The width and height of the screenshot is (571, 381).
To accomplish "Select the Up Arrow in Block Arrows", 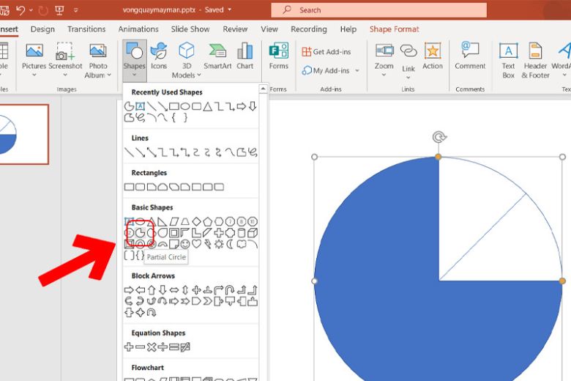I will (x=152, y=290).
